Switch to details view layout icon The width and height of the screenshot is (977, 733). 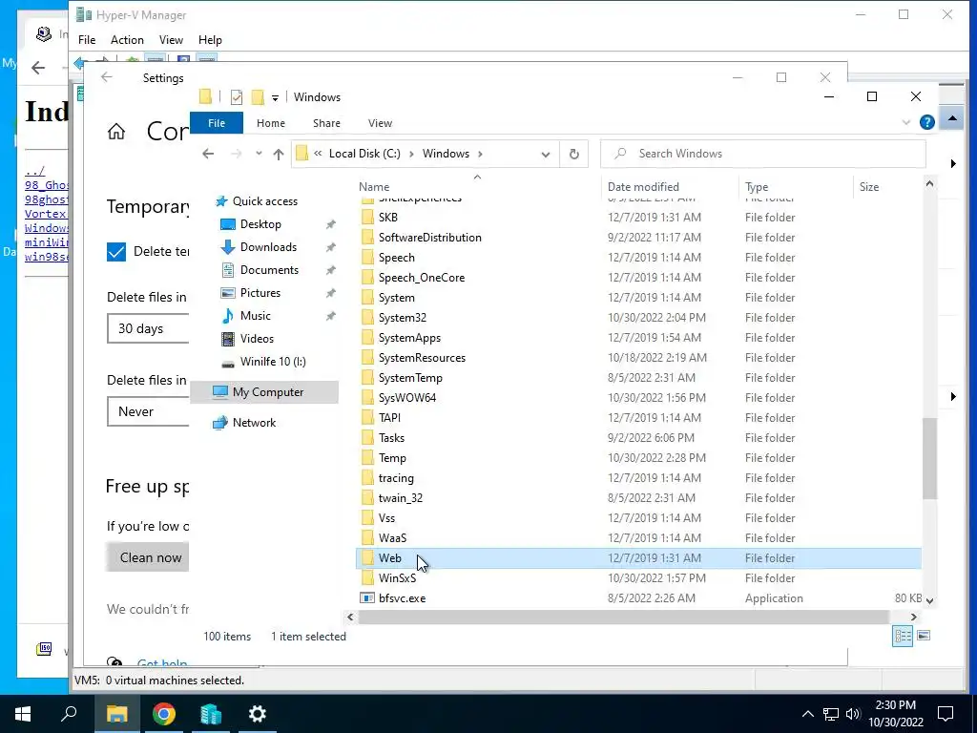(x=903, y=636)
